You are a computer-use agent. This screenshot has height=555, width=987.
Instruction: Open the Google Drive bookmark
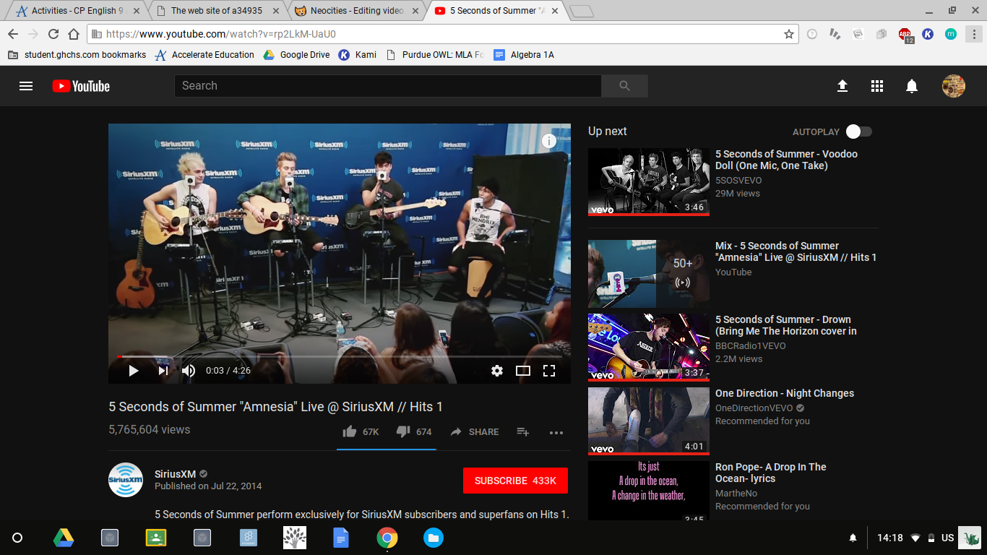point(296,55)
